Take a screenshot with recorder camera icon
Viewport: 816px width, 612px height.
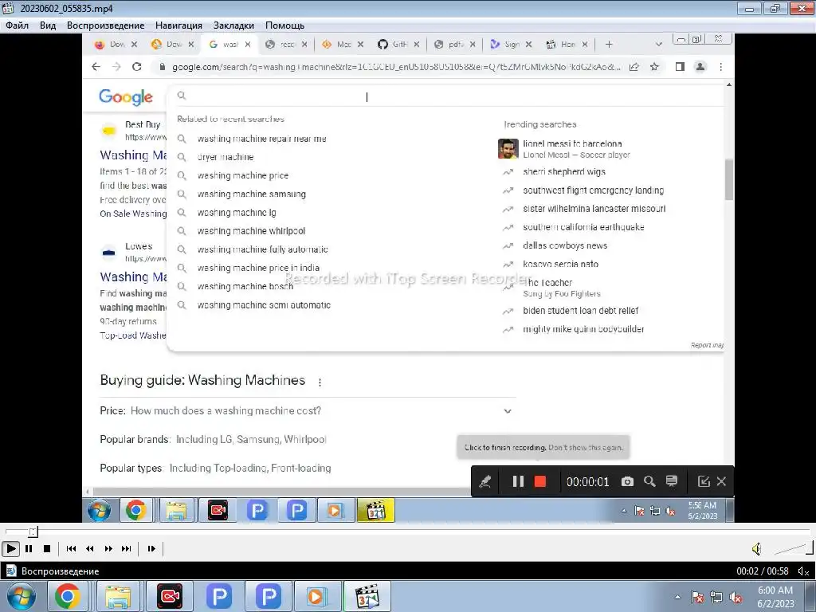[x=627, y=481]
